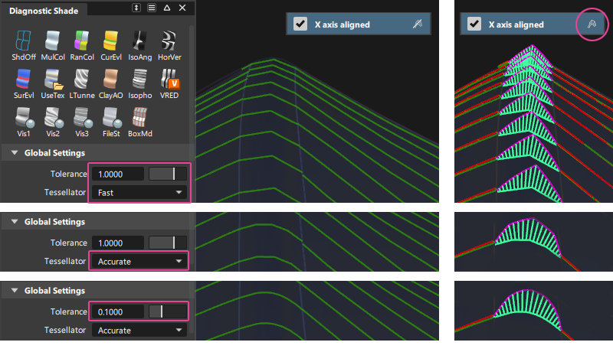Select the LTunne light tunnel shader
The image size is (613, 352).
point(82,83)
